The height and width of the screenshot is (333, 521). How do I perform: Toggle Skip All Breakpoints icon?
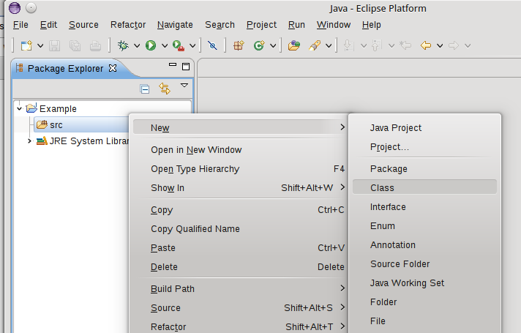(x=212, y=45)
